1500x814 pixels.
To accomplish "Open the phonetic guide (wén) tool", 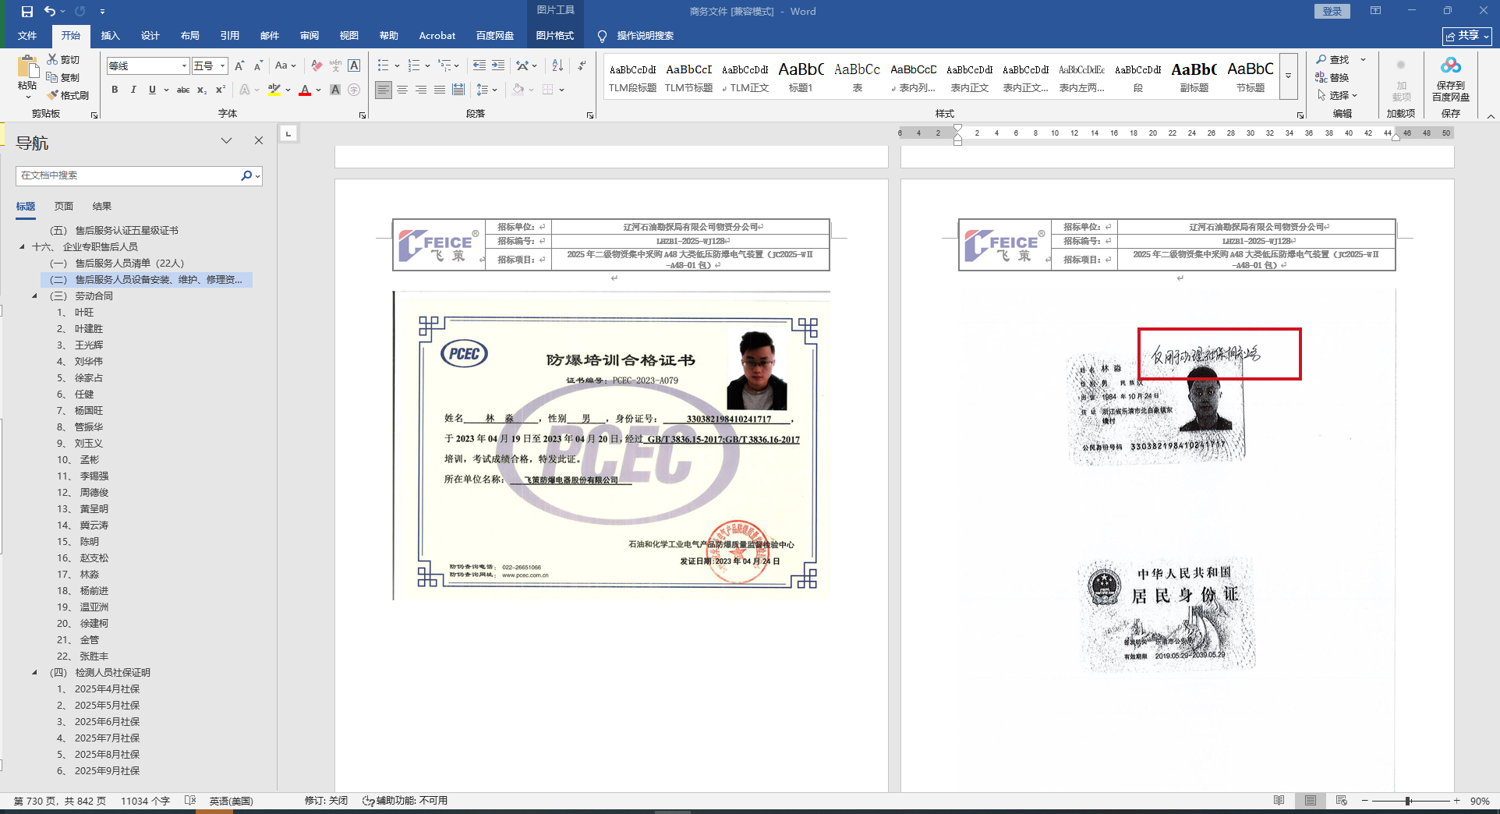I will tap(335, 65).
